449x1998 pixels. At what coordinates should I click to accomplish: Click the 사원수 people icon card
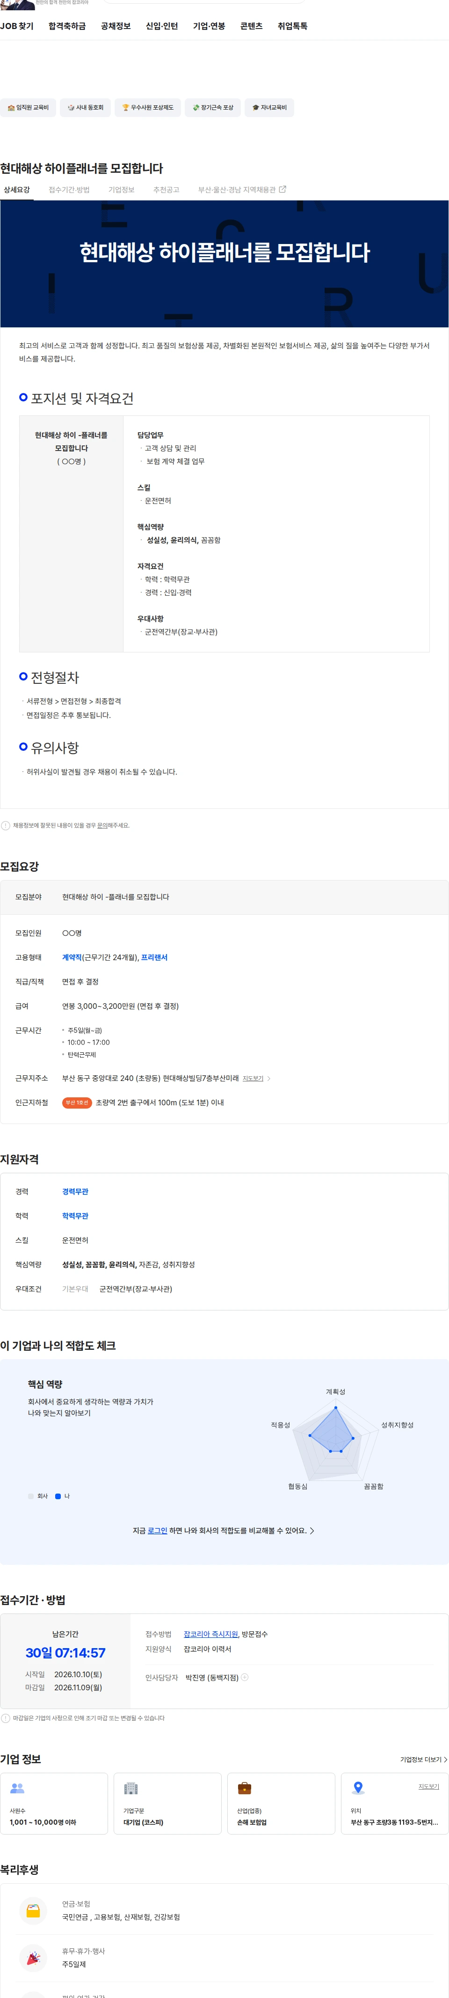pyautogui.click(x=53, y=1803)
